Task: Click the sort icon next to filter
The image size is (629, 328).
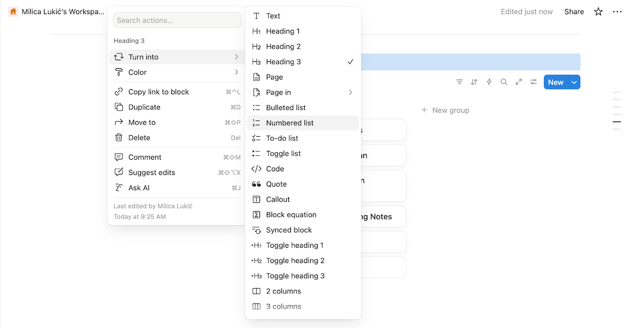Action: coord(474,82)
